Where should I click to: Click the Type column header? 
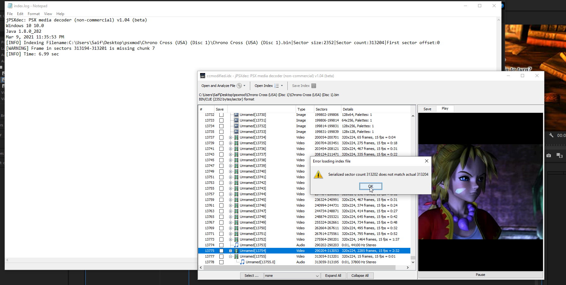[x=304, y=109]
